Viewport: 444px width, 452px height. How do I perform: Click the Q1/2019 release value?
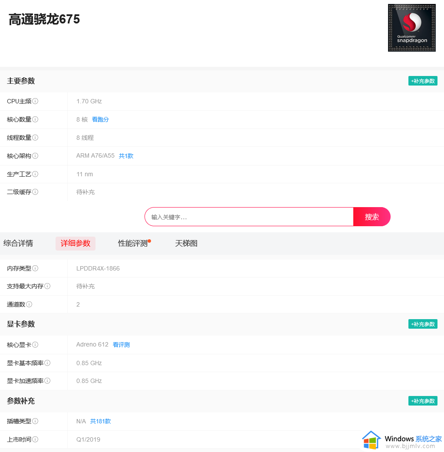coord(88,439)
